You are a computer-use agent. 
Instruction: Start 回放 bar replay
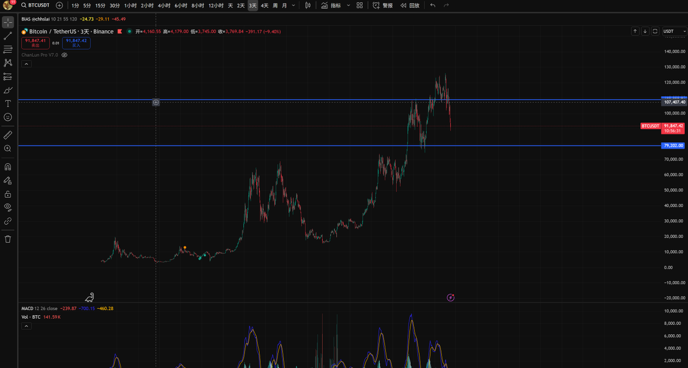pos(409,5)
